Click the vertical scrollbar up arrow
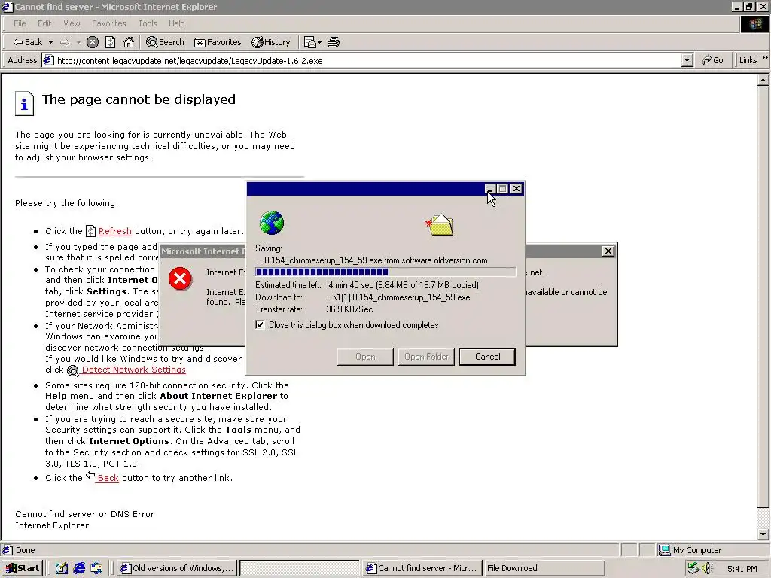Viewport: 771px width, 578px height. (763, 80)
